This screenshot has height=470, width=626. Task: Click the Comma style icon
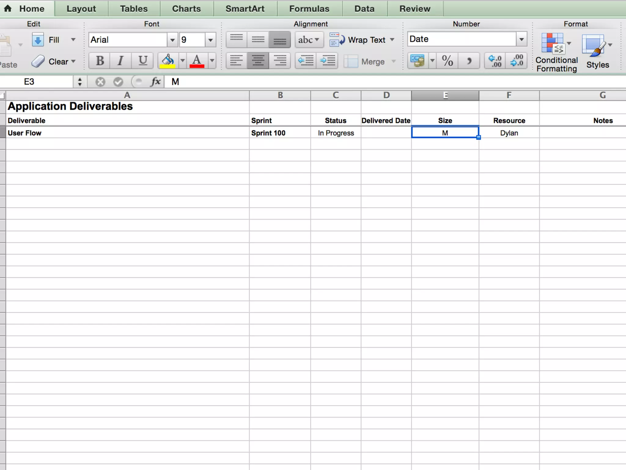click(469, 61)
